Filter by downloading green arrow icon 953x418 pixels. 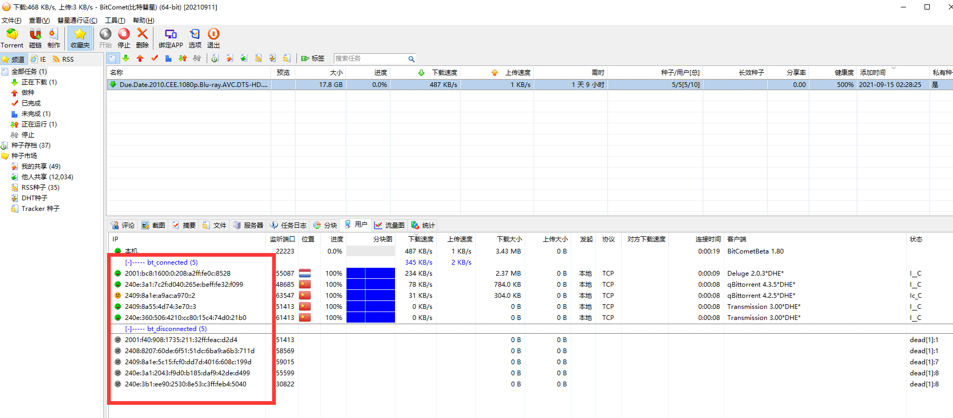(126, 59)
